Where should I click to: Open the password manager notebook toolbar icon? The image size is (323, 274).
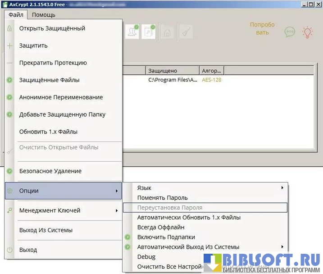[148, 32]
